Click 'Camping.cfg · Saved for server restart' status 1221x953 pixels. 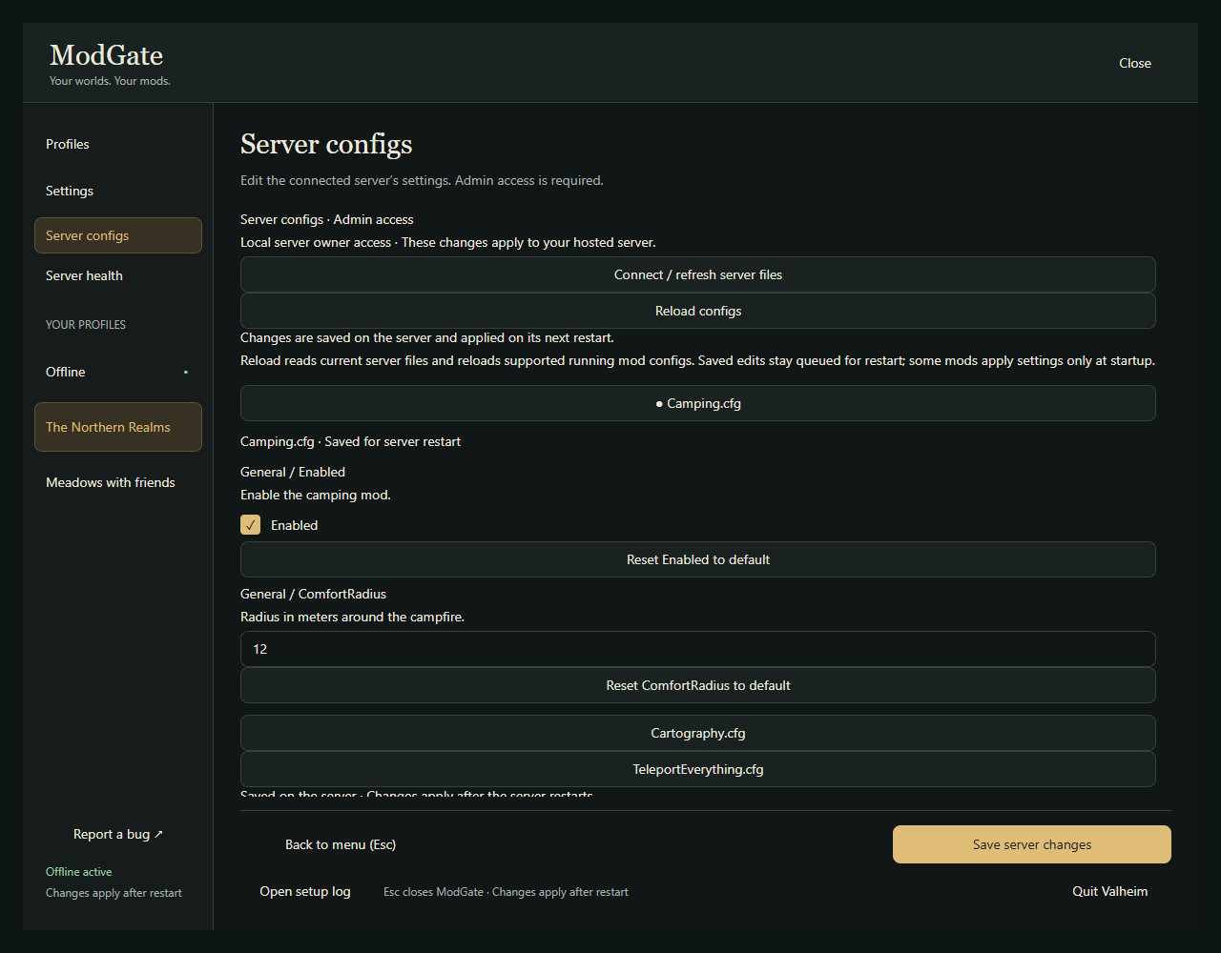coord(351,441)
